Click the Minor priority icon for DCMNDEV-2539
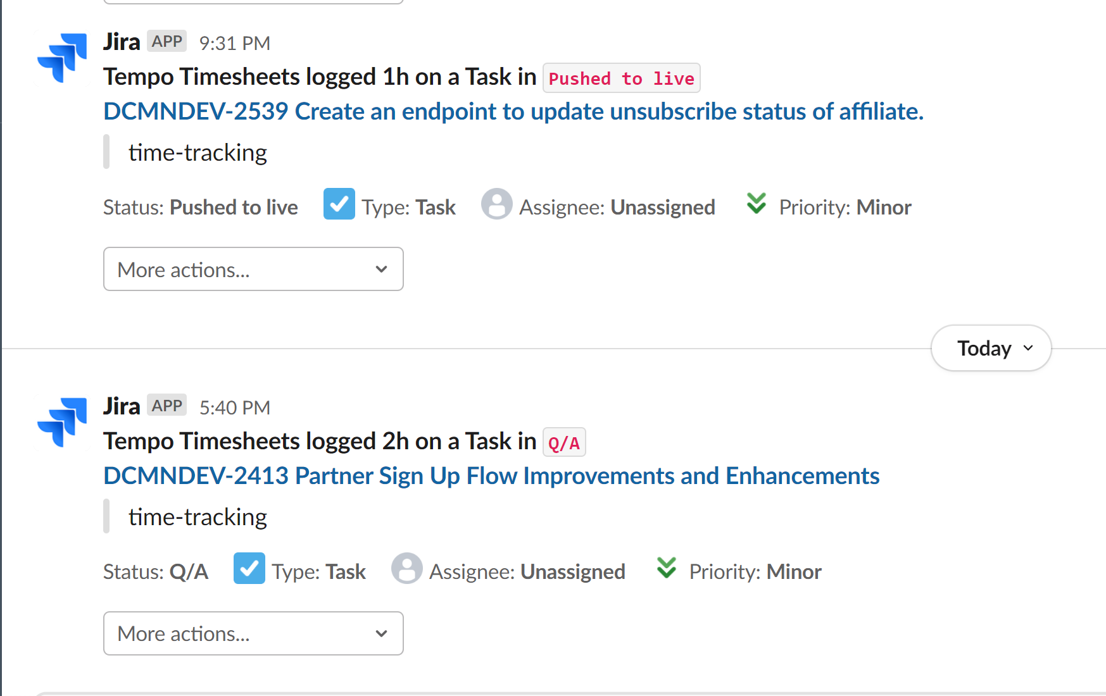The height and width of the screenshot is (696, 1106). click(x=757, y=204)
